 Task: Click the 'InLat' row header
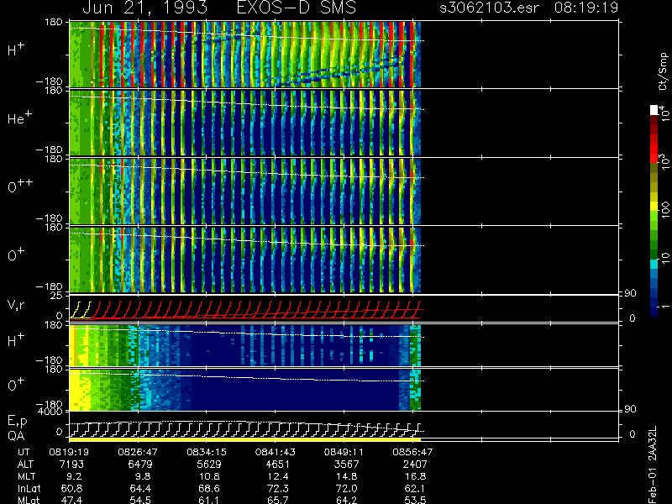[29, 488]
